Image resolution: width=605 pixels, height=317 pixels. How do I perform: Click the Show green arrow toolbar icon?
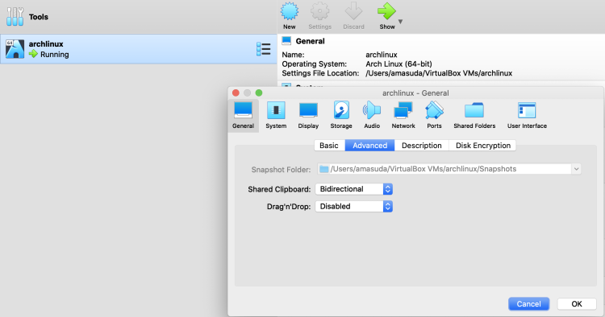click(x=386, y=11)
